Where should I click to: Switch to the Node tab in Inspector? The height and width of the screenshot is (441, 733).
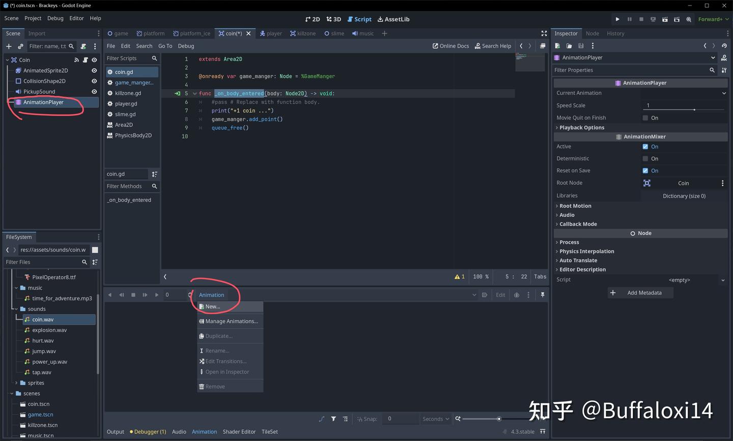592,33
